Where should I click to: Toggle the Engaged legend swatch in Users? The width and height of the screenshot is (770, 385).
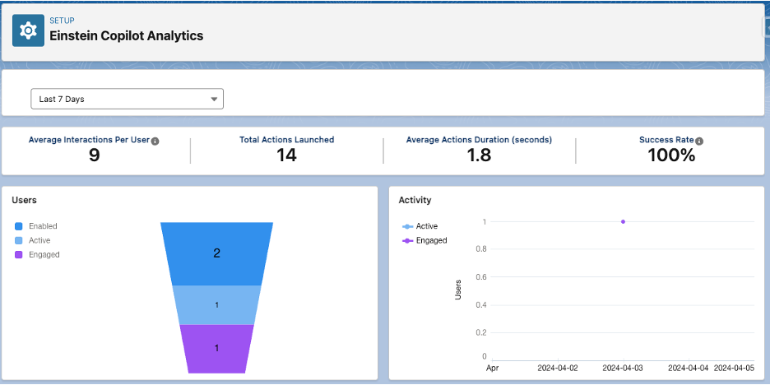click(19, 254)
